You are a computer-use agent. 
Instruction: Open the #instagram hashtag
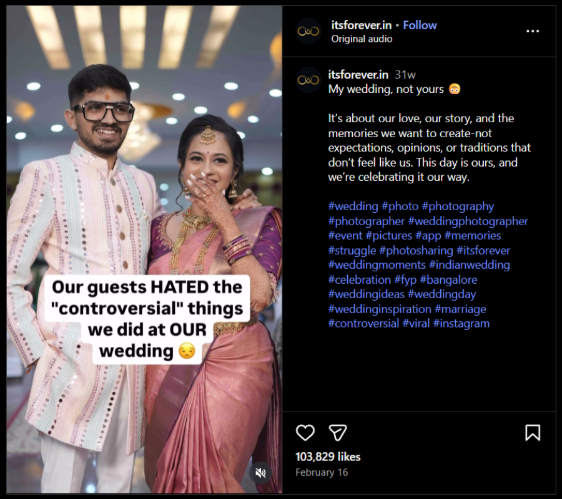(x=461, y=323)
